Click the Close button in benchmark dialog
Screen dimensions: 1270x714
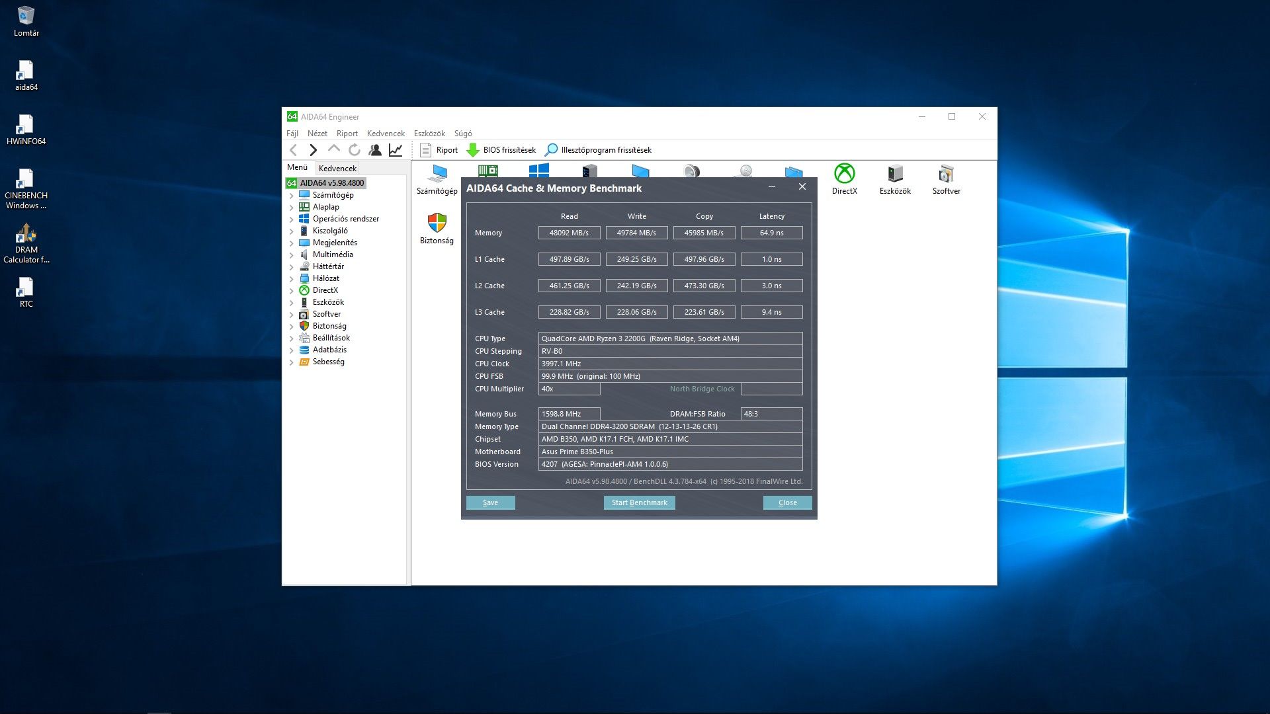[x=788, y=502]
